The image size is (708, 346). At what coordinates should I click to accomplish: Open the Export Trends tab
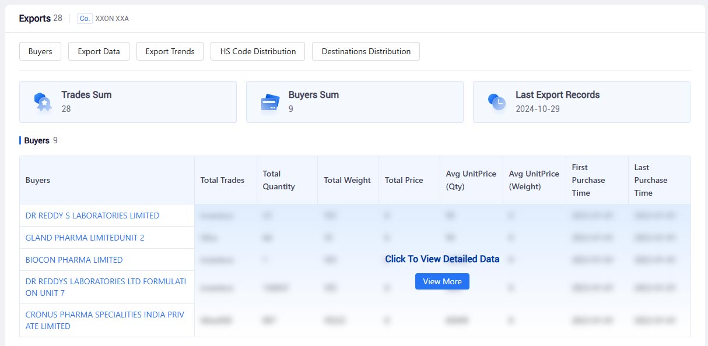click(x=170, y=51)
